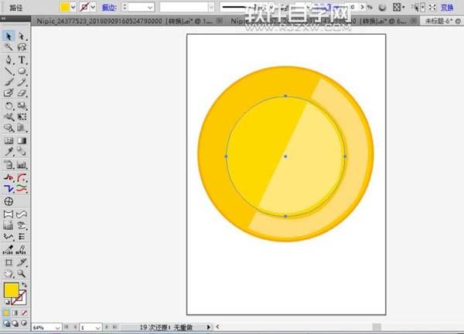Select the Magic Wand tool
Screen dimensions: 464x334
coord(9,47)
